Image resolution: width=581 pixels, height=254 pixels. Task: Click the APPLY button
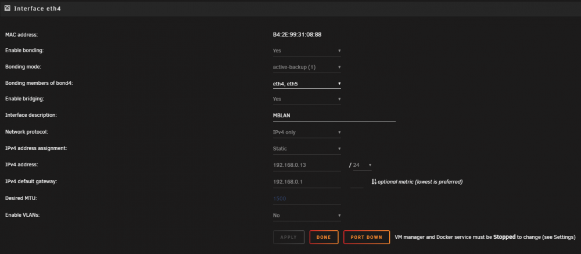(289, 237)
